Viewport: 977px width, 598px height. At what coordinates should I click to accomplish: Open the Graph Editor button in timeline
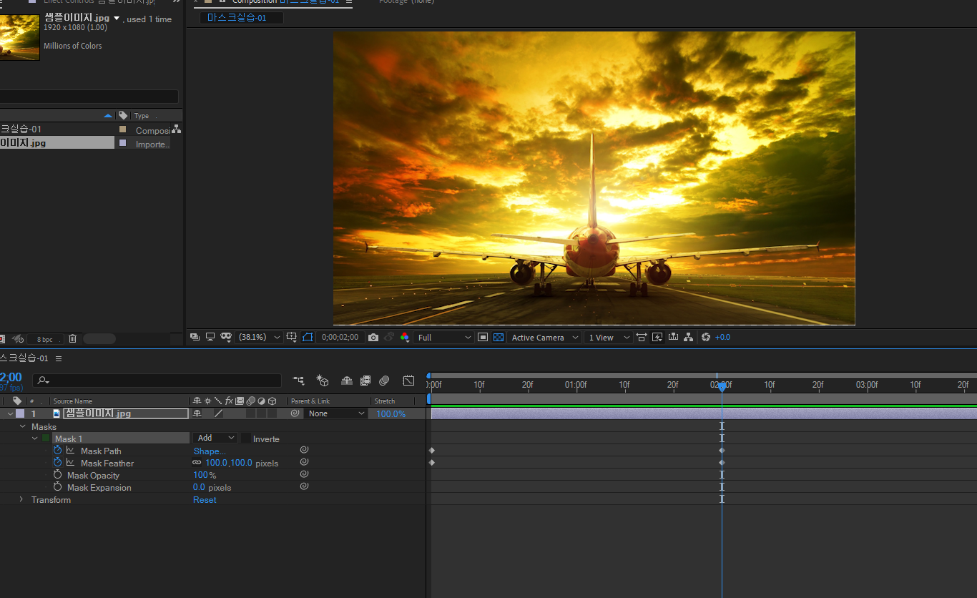(408, 381)
